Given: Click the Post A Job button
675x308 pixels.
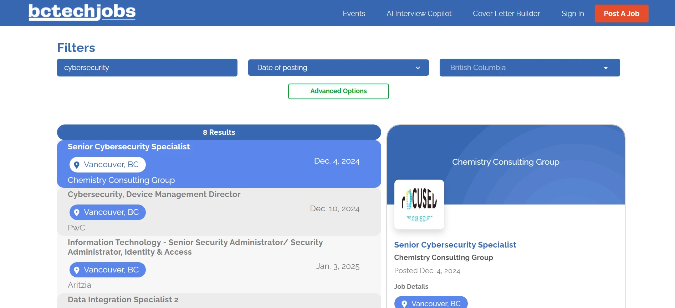Looking at the screenshot, I should pyautogui.click(x=622, y=14).
